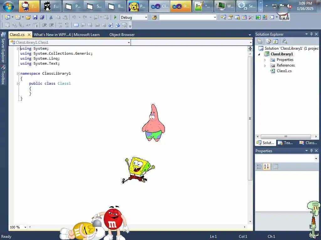Collapse the Class1 class outlining block
Viewport: 321px width, 240px height.
click(x=18, y=83)
